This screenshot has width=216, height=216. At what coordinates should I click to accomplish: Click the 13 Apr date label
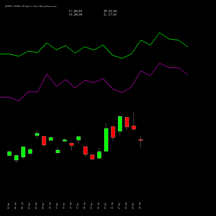click(x=57, y=206)
